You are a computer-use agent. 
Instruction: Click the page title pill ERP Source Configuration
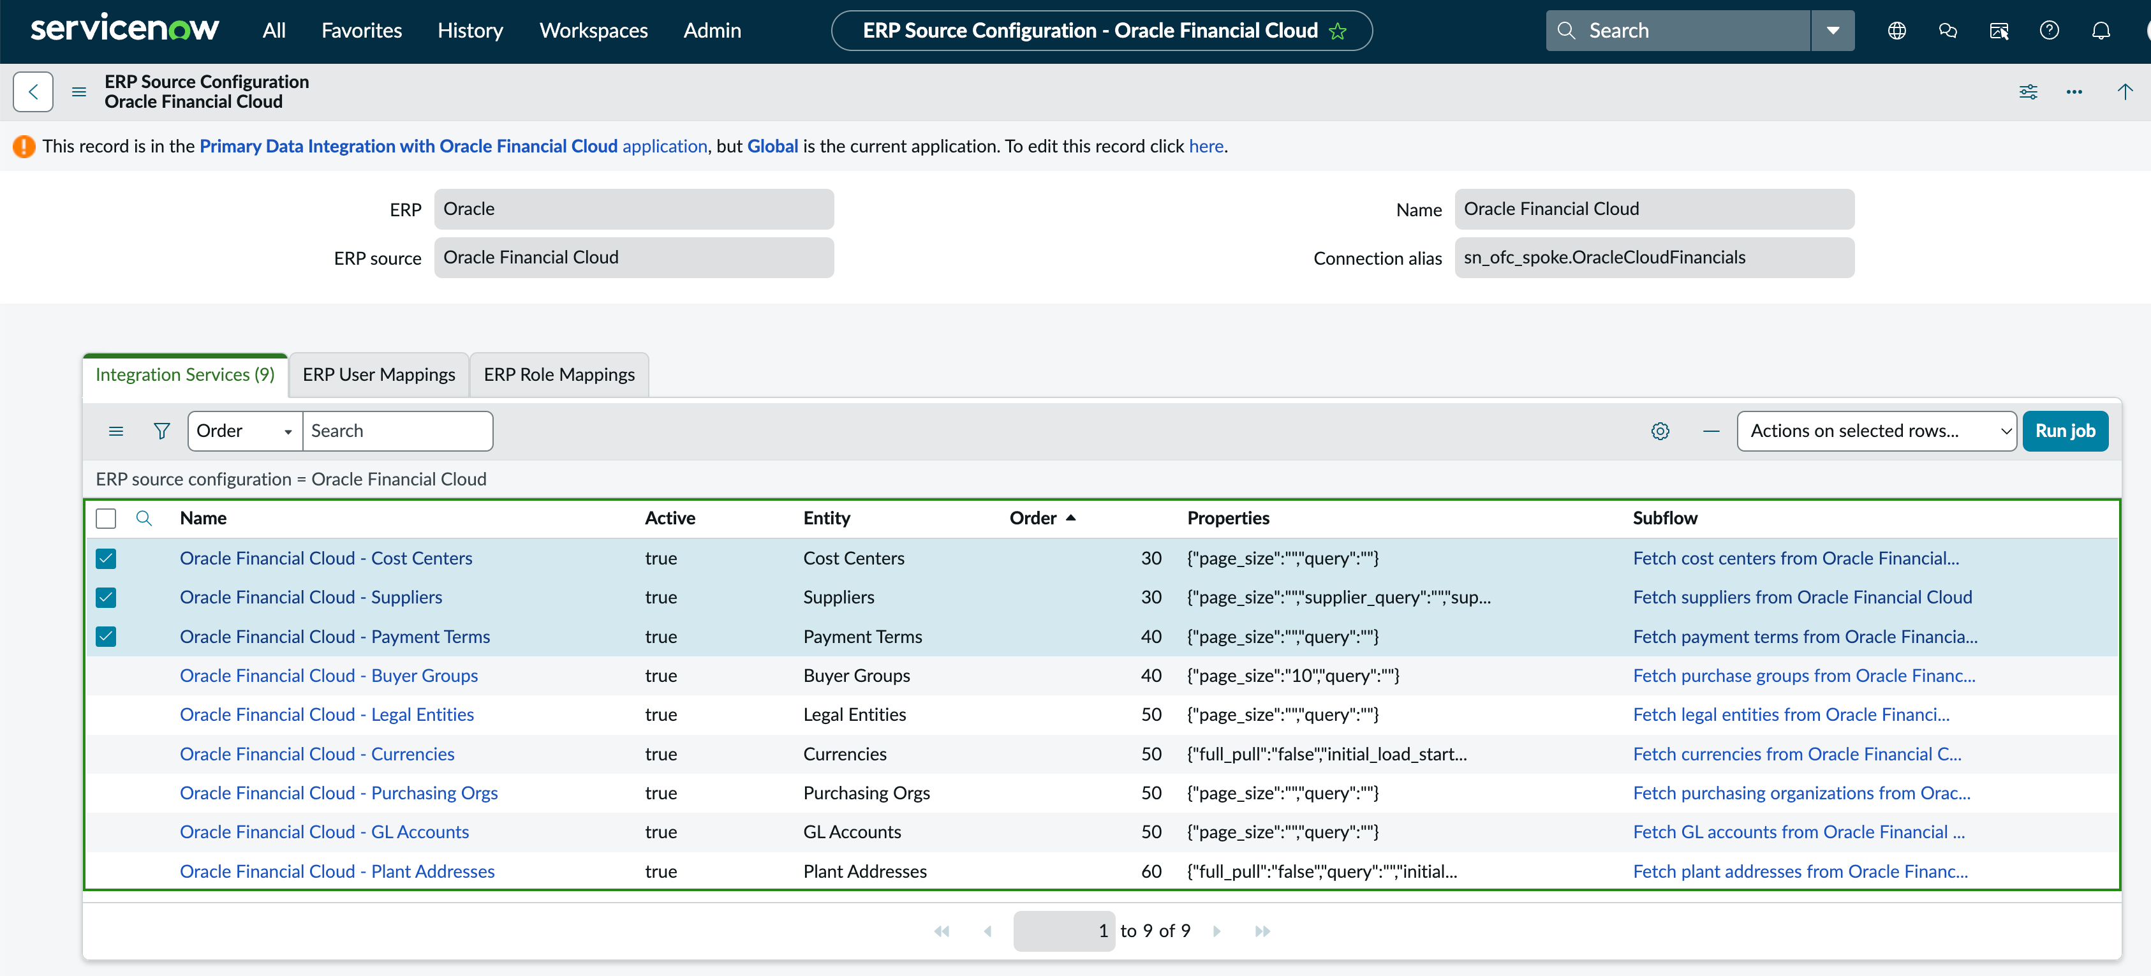(x=1102, y=31)
